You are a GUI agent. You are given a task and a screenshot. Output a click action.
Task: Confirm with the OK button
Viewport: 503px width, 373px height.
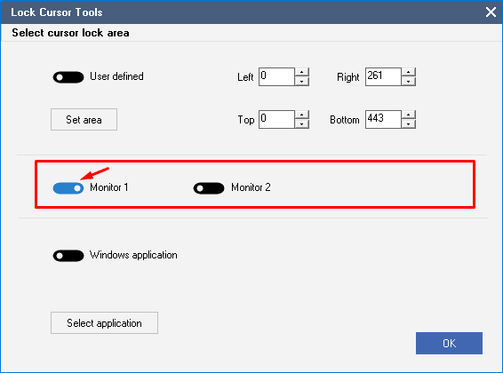tap(449, 343)
